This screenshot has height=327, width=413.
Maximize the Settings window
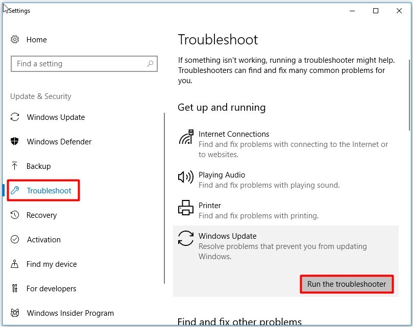(376, 11)
